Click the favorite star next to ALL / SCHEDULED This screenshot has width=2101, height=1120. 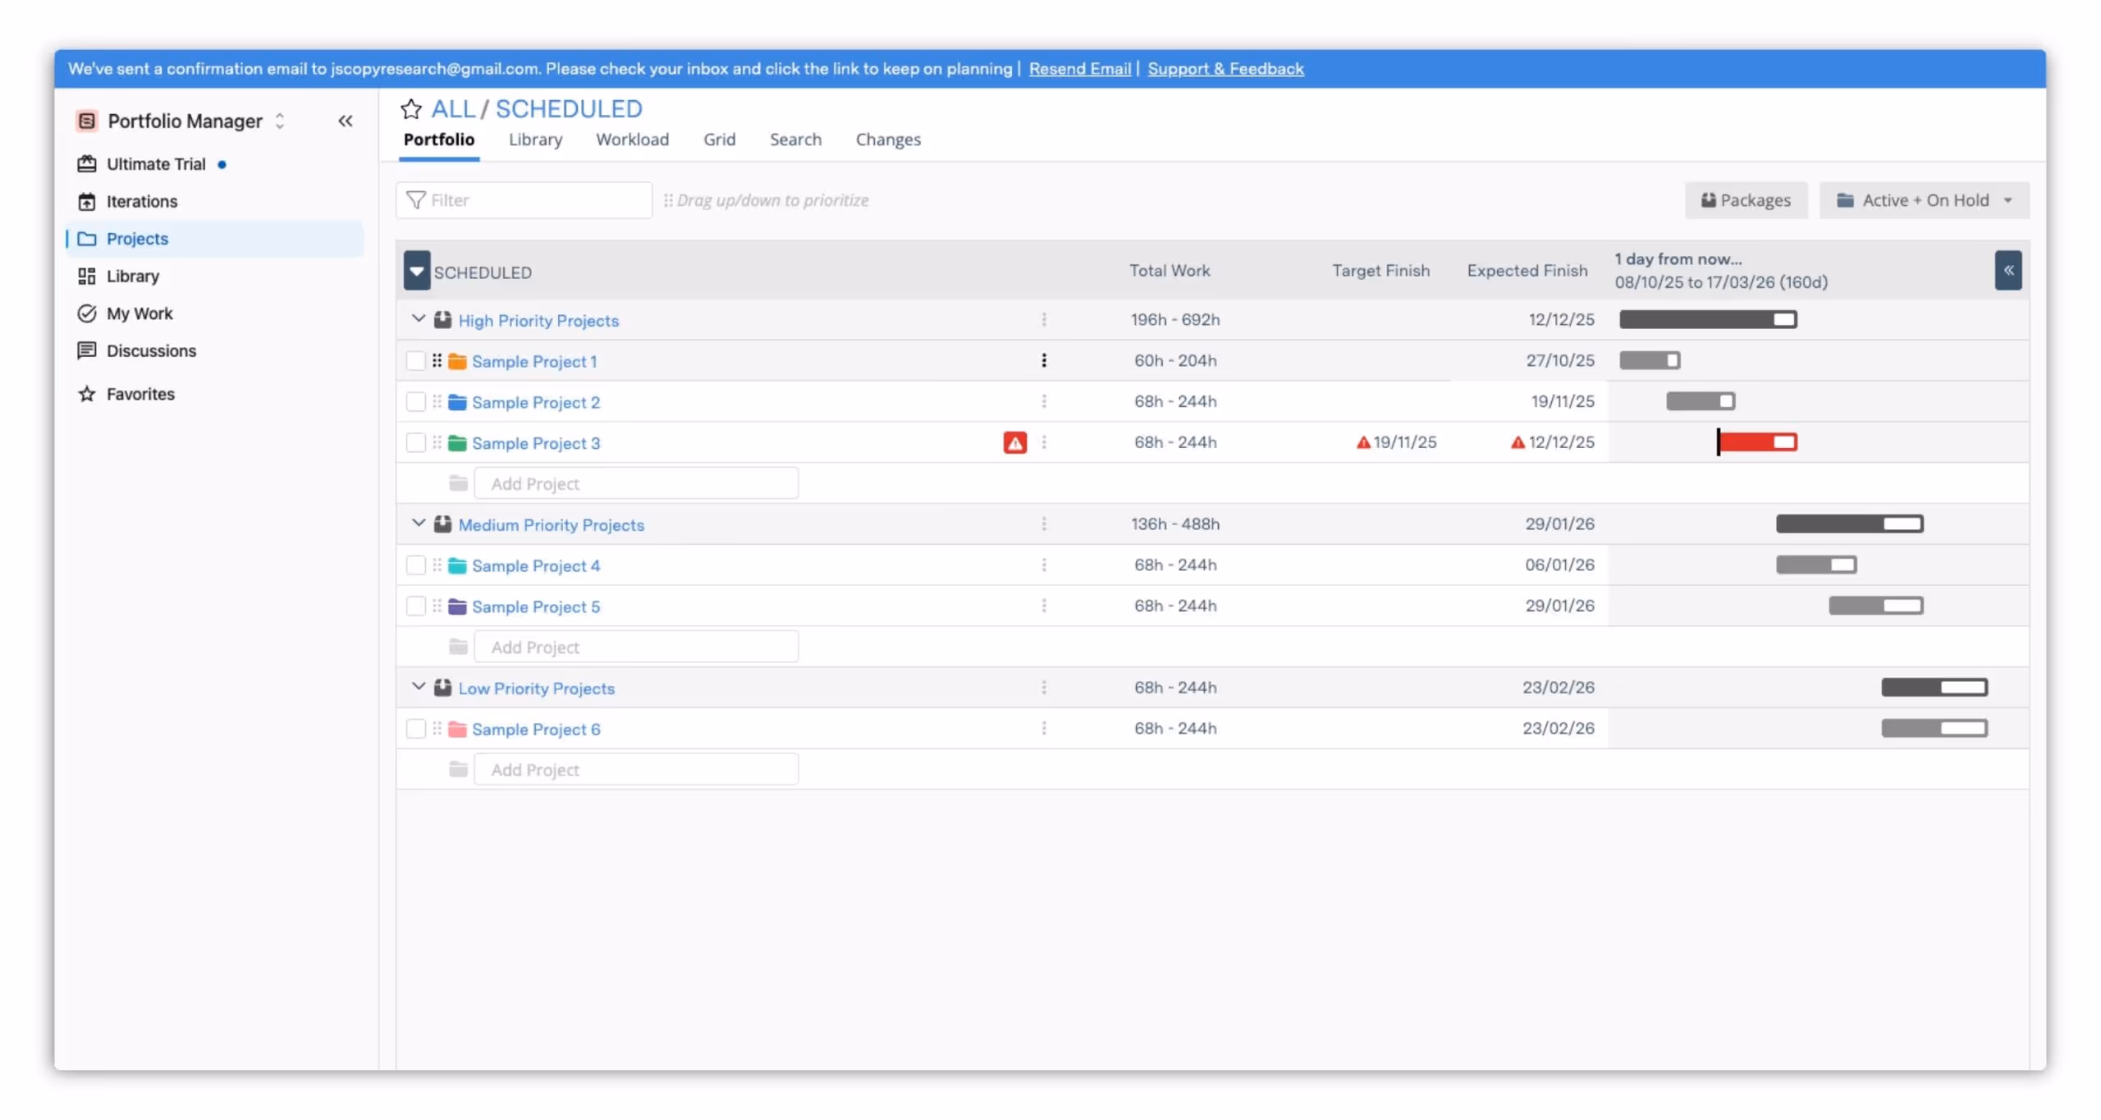[410, 108]
